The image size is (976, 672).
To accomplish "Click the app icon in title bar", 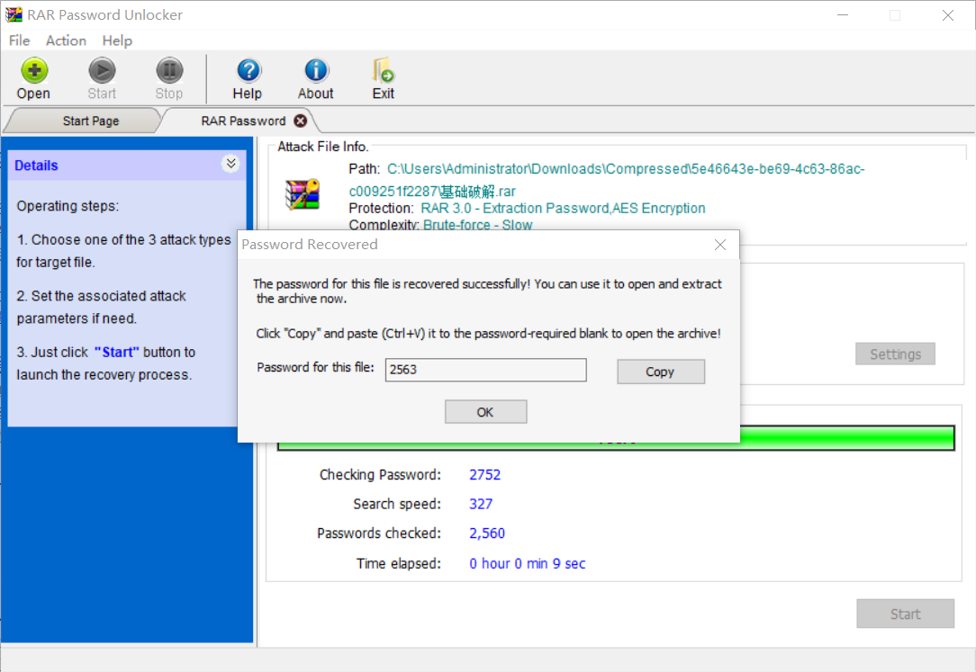I will click(14, 14).
